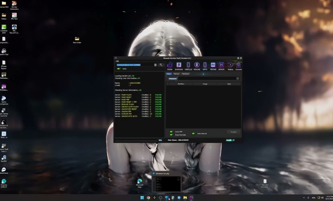Click the name value UNLOCKDER in log
This screenshot has height=201, width=333.
[135, 83]
